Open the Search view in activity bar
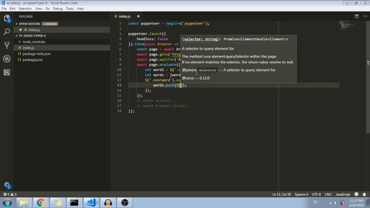 (7, 32)
